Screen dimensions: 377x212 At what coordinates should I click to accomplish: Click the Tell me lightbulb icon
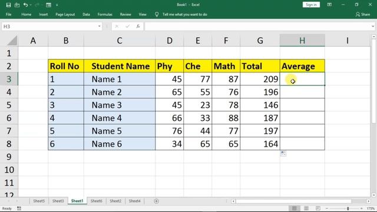pyautogui.click(x=157, y=15)
